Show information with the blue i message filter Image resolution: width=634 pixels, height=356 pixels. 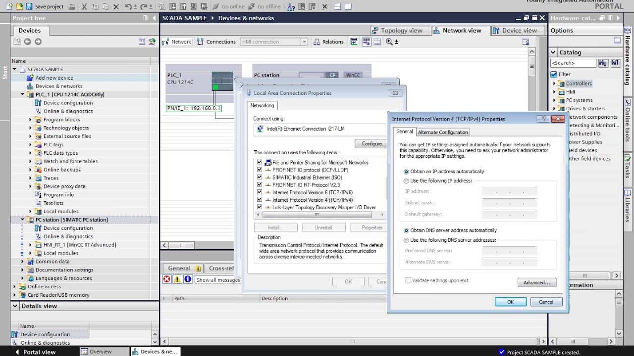(188, 279)
